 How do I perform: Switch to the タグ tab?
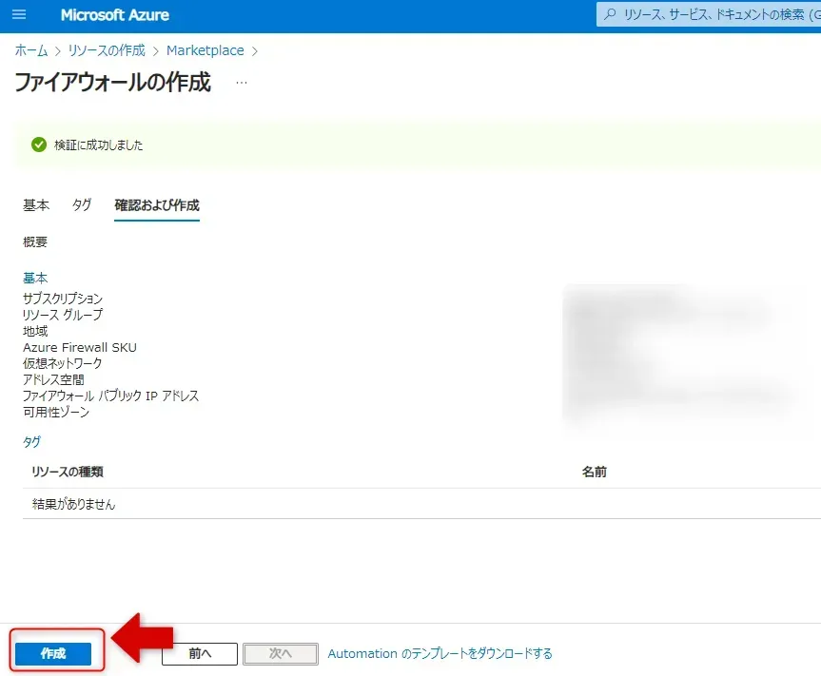[82, 205]
